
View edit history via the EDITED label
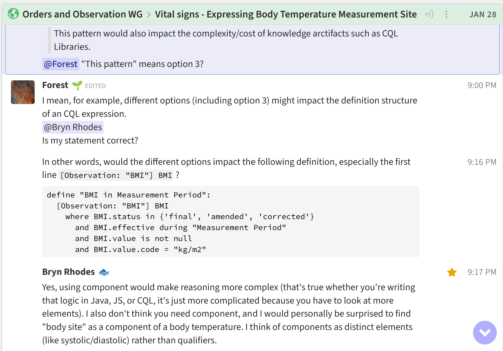click(x=95, y=86)
